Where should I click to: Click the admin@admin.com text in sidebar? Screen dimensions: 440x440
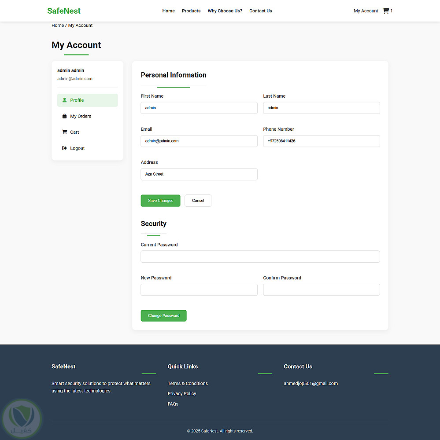[x=75, y=79]
